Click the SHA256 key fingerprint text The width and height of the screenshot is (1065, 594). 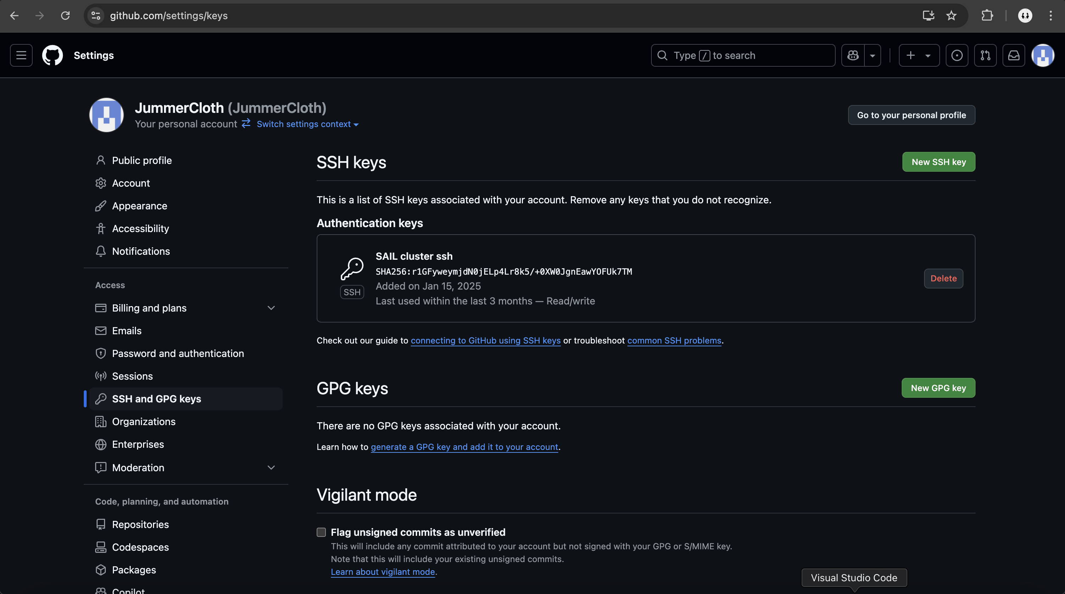click(503, 271)
